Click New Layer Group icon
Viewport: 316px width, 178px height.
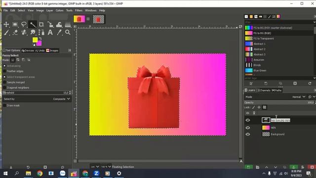[258, 167]
